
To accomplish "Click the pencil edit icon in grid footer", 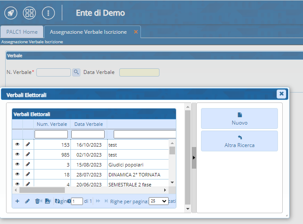I will pos(27,201).
